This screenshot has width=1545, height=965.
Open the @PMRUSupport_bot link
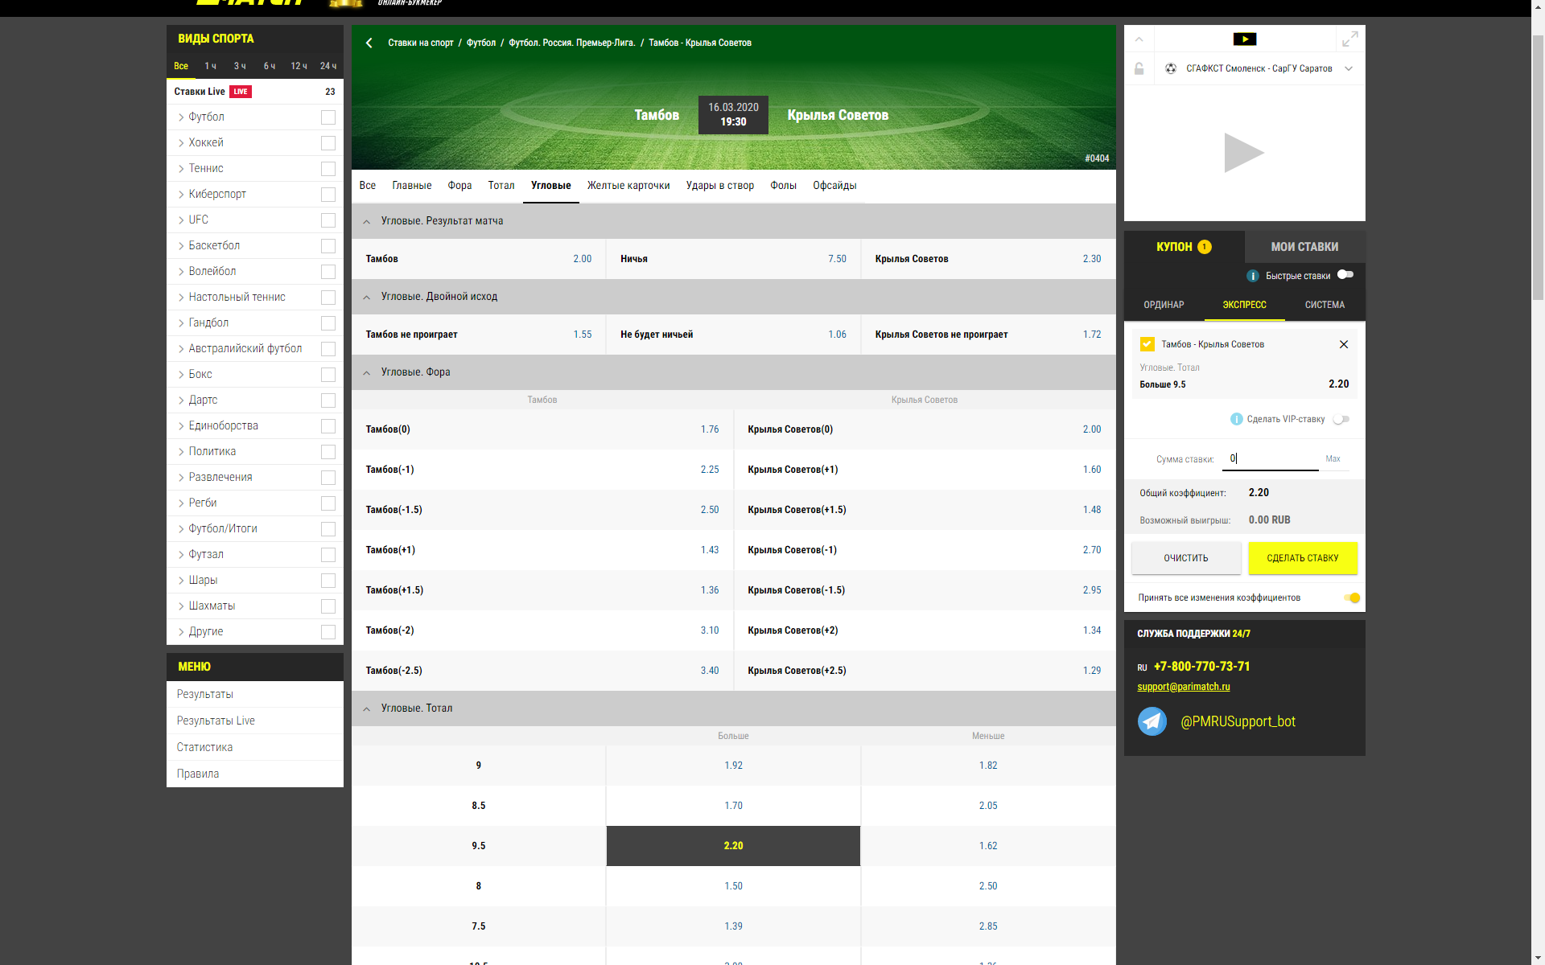click(1238, 721)
